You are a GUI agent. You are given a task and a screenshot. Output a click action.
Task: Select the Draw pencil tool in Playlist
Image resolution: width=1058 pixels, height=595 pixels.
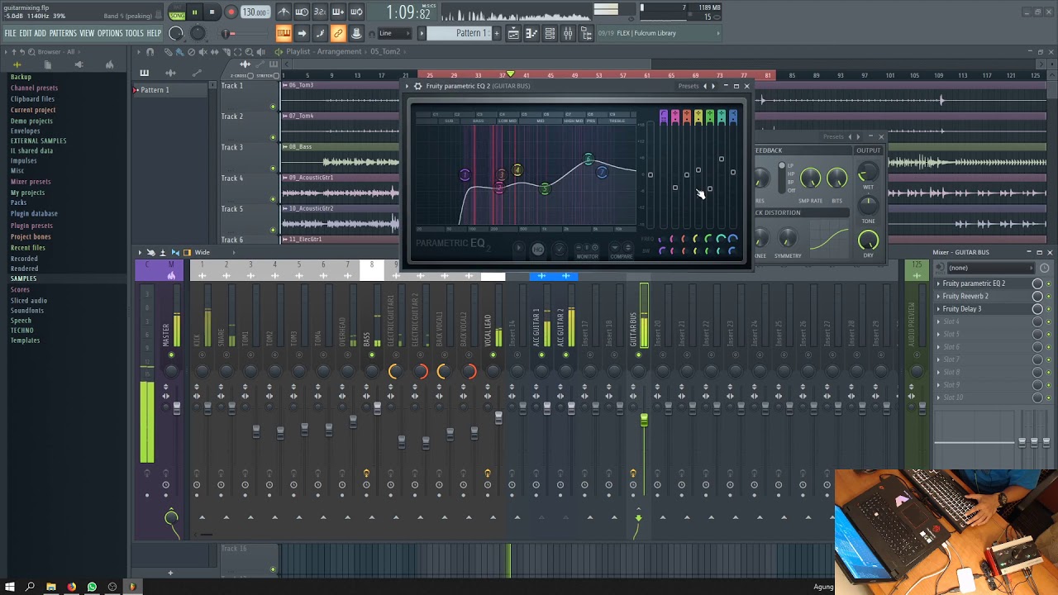[x=168, y=52]
